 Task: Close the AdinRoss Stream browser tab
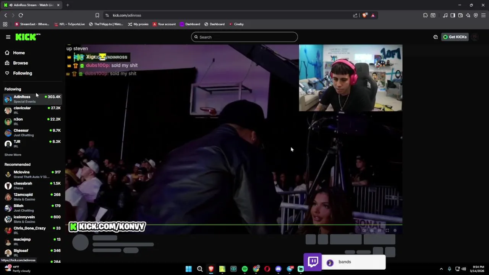pyautogui.click(x=58, y=5)
